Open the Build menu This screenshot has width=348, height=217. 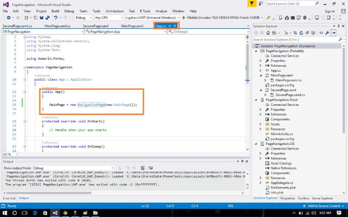pyautogui.click(x=56, y=11)
